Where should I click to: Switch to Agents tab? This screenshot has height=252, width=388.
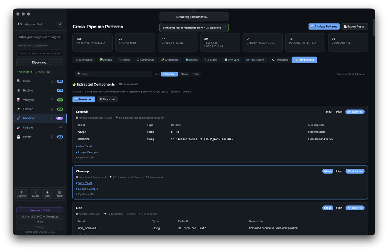click(x=192, y=60)
